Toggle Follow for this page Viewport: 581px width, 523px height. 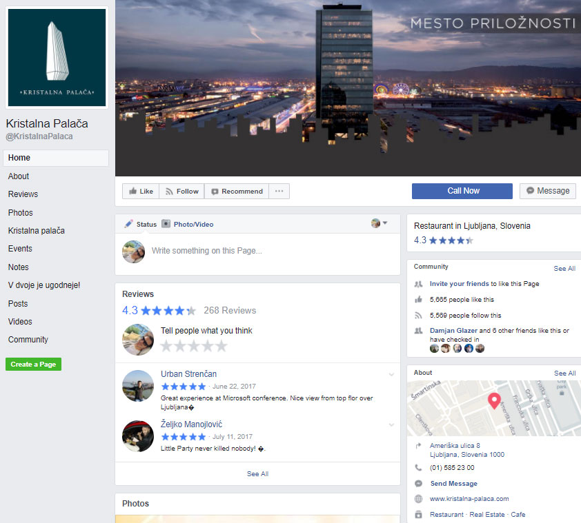click(181, 192)
